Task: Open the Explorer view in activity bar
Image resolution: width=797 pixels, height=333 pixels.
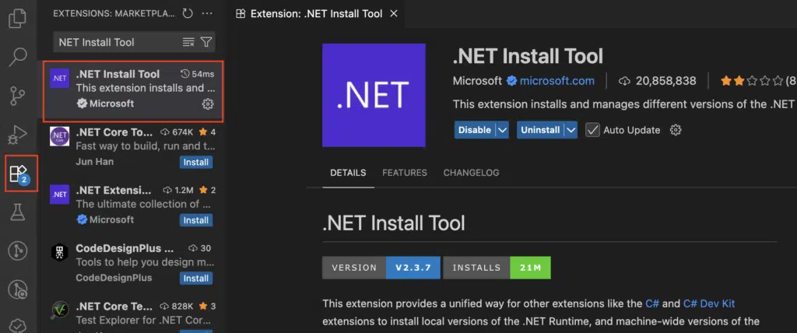Action: [17, 17]
